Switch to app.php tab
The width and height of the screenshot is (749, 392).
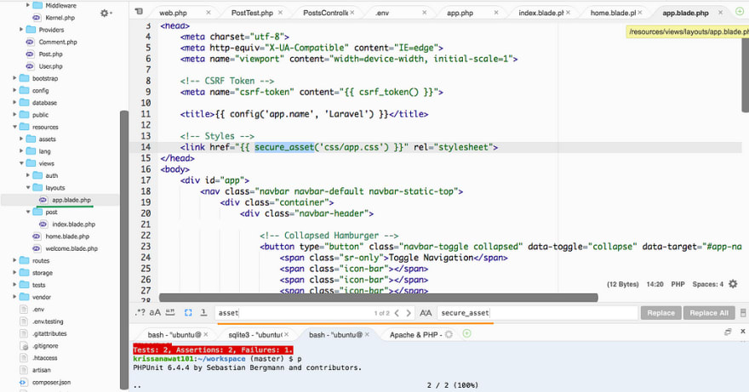460,13
